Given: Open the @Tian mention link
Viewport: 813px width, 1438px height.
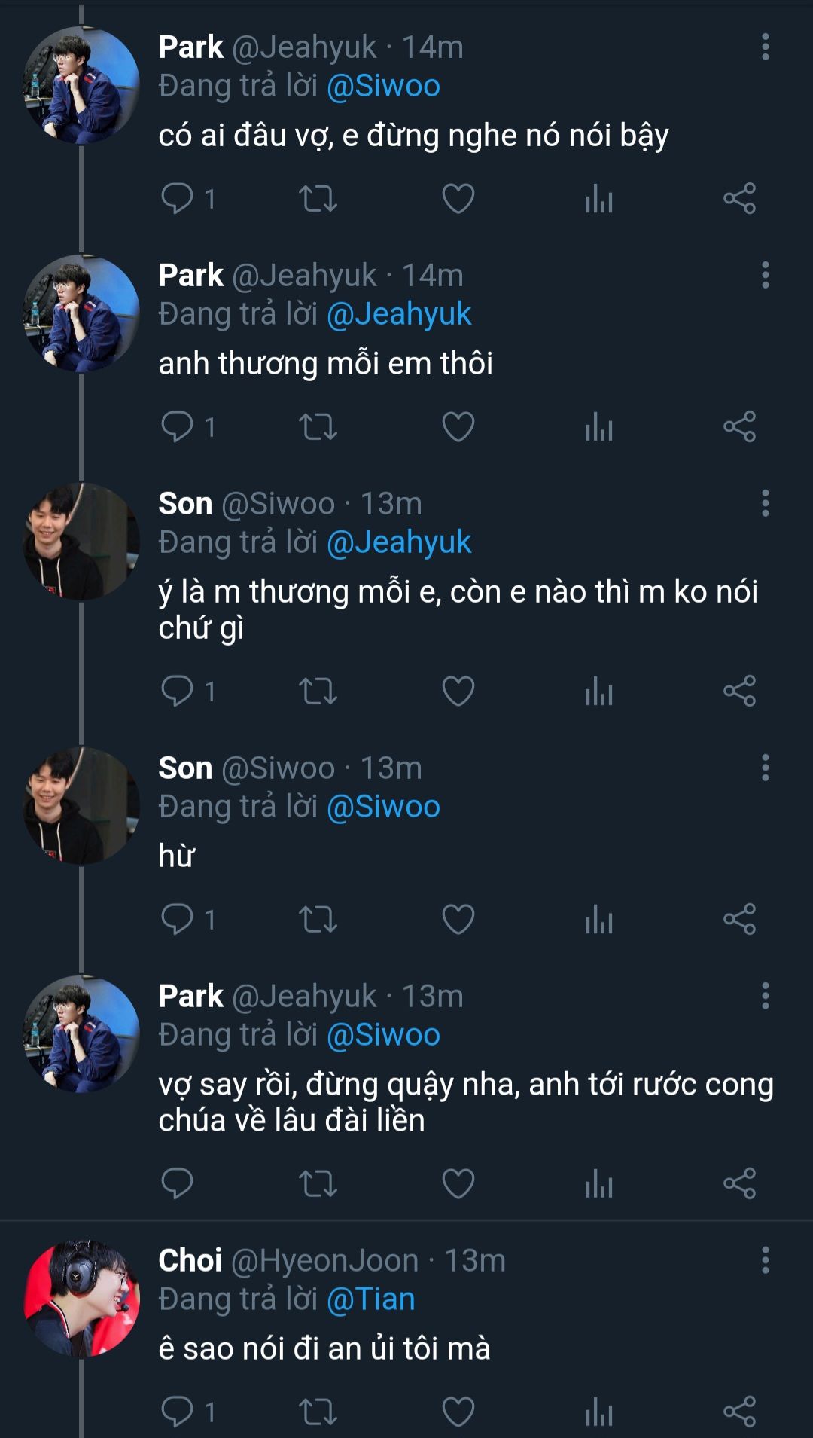Looking at the screenshot, I should (x=371, y=1299).
